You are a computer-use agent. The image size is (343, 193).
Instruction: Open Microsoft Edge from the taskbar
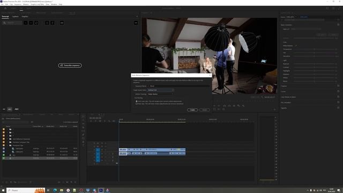pyautogui.click(x=55, y=190)
